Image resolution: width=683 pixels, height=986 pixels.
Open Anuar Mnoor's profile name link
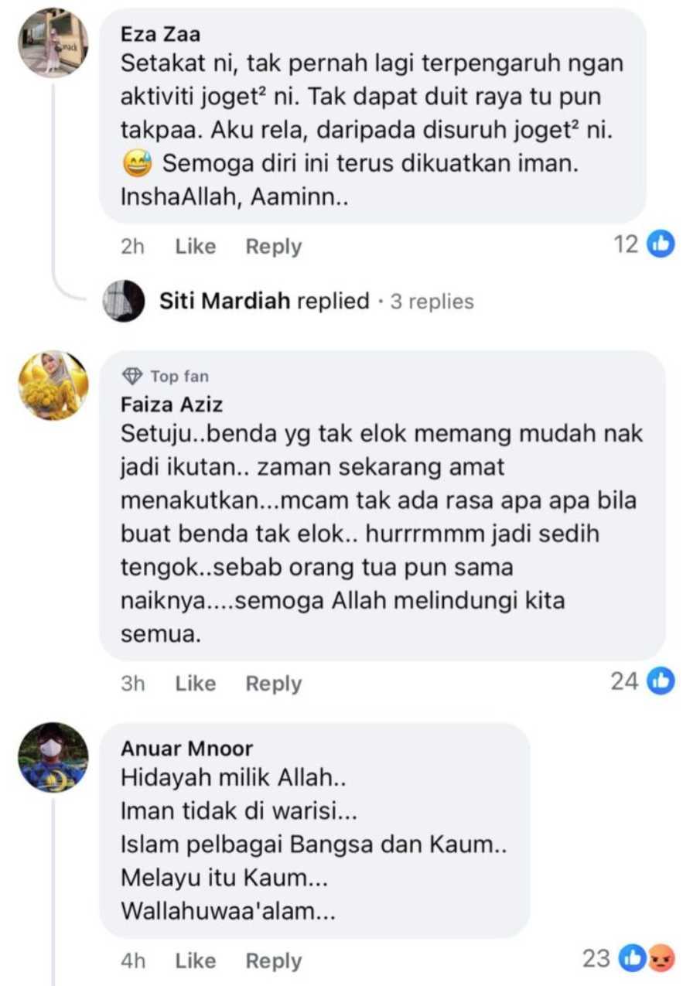pos(186,749)
